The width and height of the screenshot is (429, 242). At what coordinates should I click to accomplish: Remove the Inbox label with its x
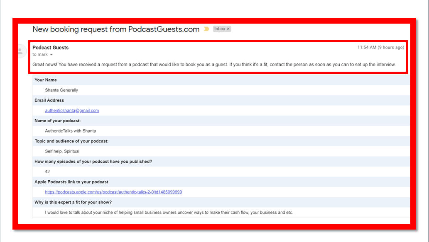pos(228,29)
